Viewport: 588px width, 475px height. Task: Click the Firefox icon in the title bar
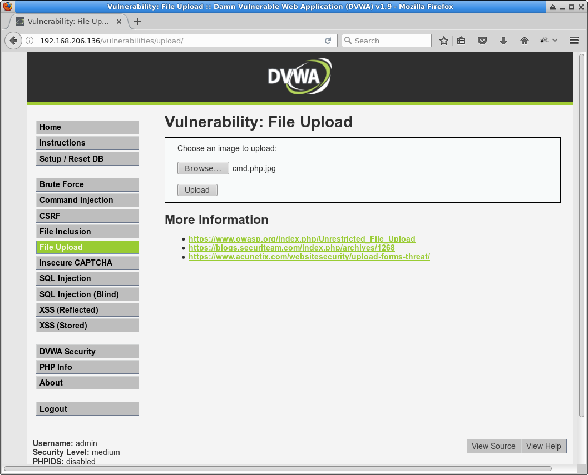[x=7, y=6]
